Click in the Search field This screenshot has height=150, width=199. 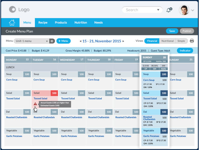point(139,10)
